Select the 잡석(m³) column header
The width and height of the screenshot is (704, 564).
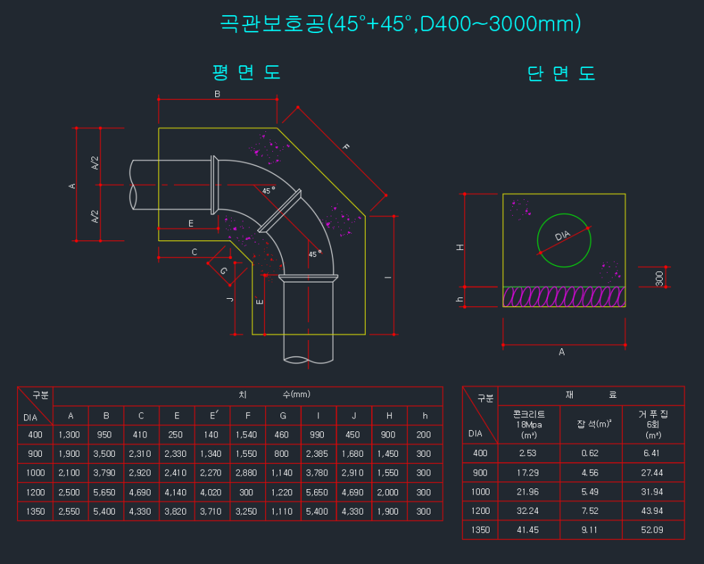[x=591, y=425]
